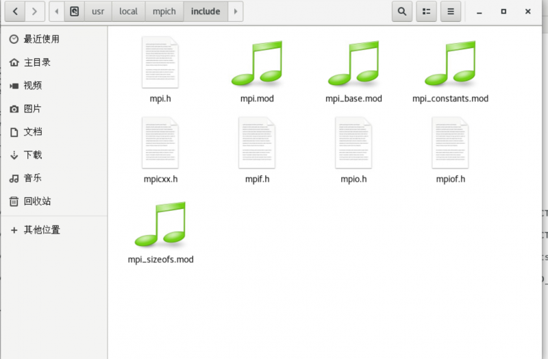Select the mpio.h file icon
The width and height of the screenshot is (548, 359).
pos(353,143)
